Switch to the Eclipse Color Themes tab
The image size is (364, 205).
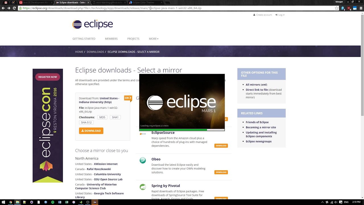point(144,2)
